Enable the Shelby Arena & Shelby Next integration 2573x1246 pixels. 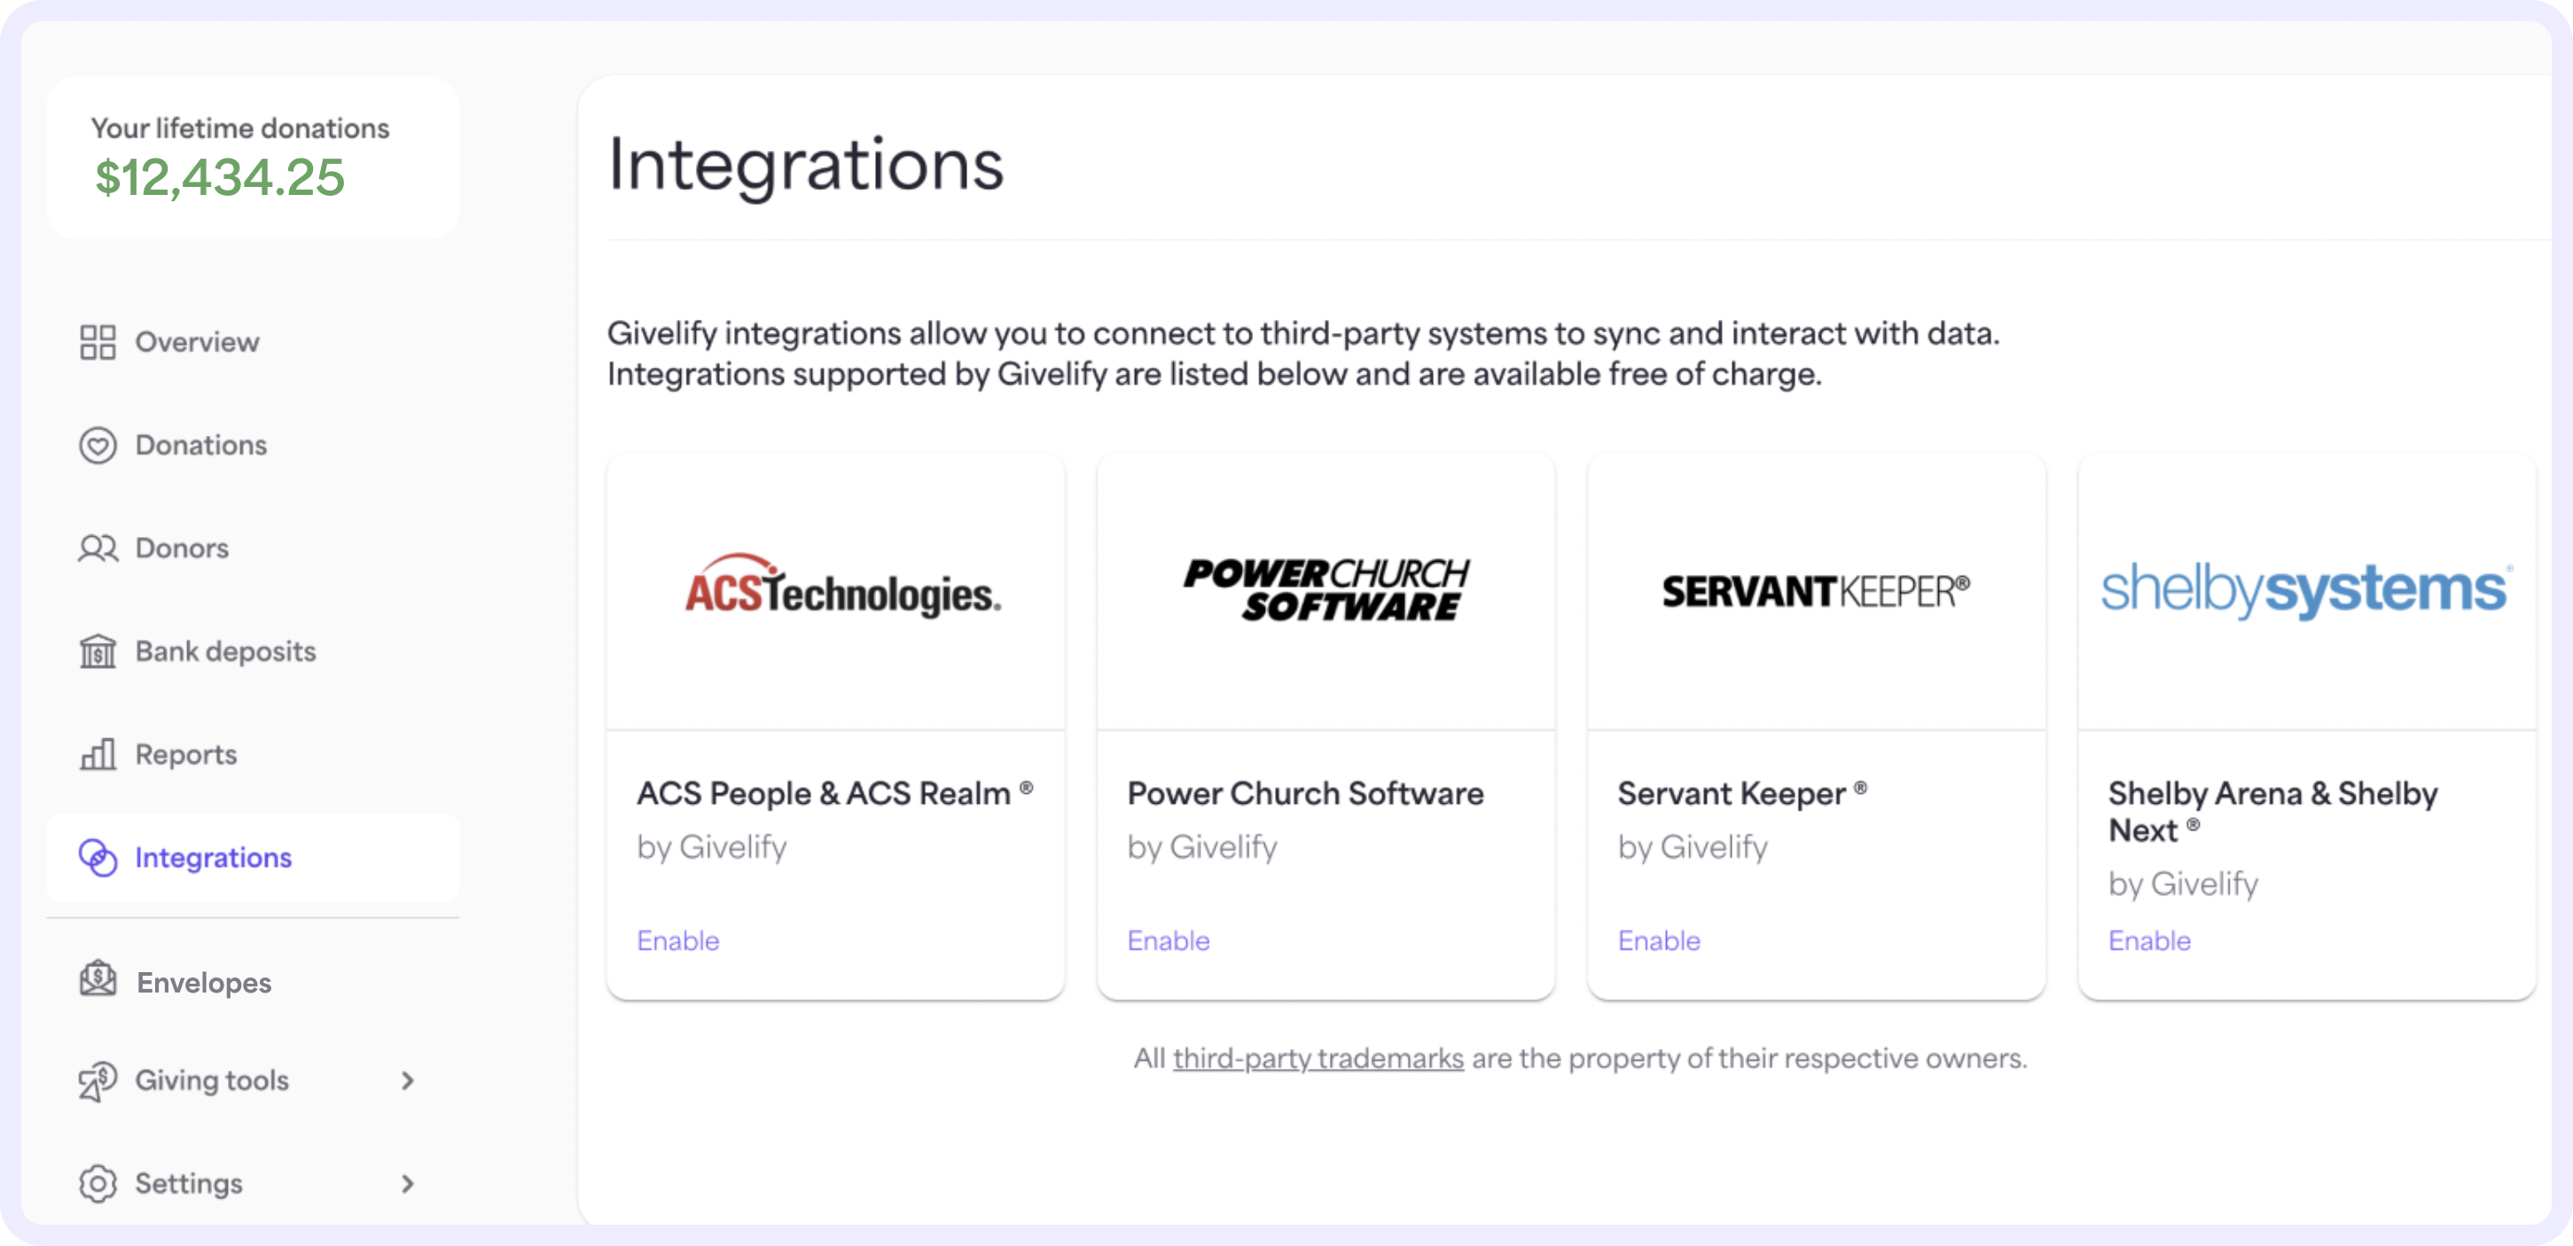(x=2149, y=940)
